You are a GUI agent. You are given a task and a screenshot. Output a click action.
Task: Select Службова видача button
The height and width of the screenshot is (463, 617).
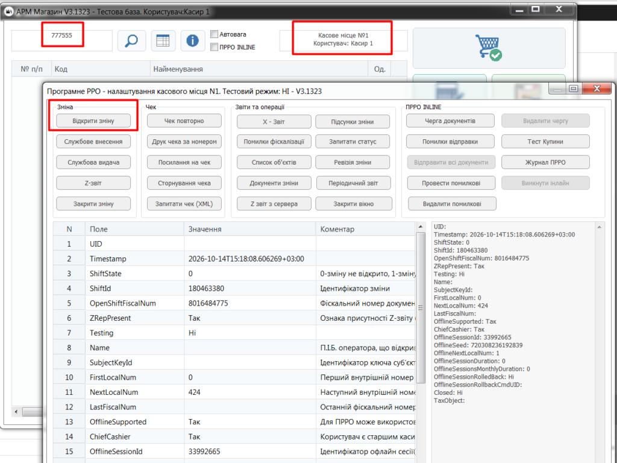point(93,162)
